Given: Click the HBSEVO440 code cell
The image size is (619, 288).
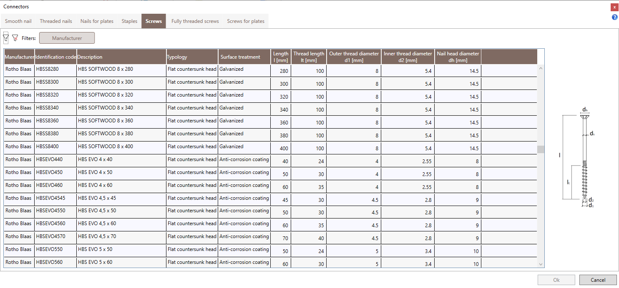Looking at the screenshot, I should 56,161.
